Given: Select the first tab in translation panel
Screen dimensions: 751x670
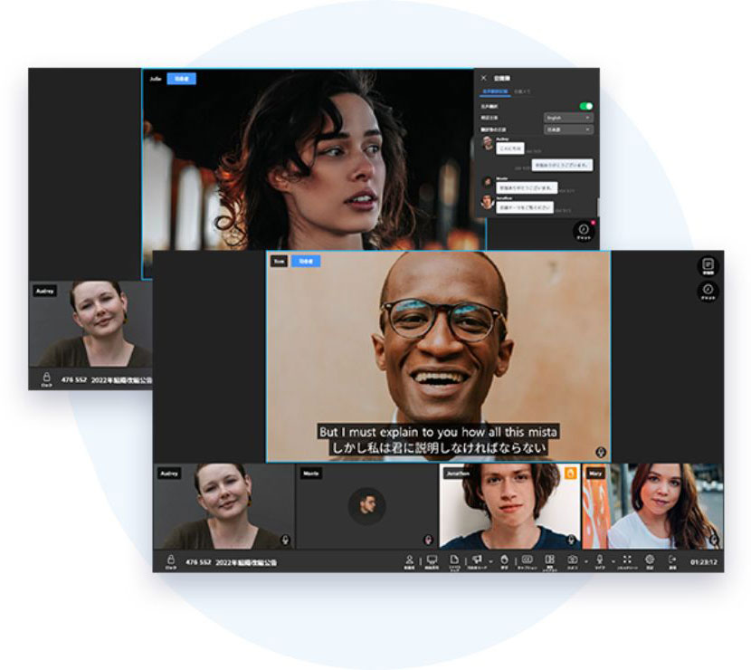Looking at the screenshot, I should [x=494, y=91].
